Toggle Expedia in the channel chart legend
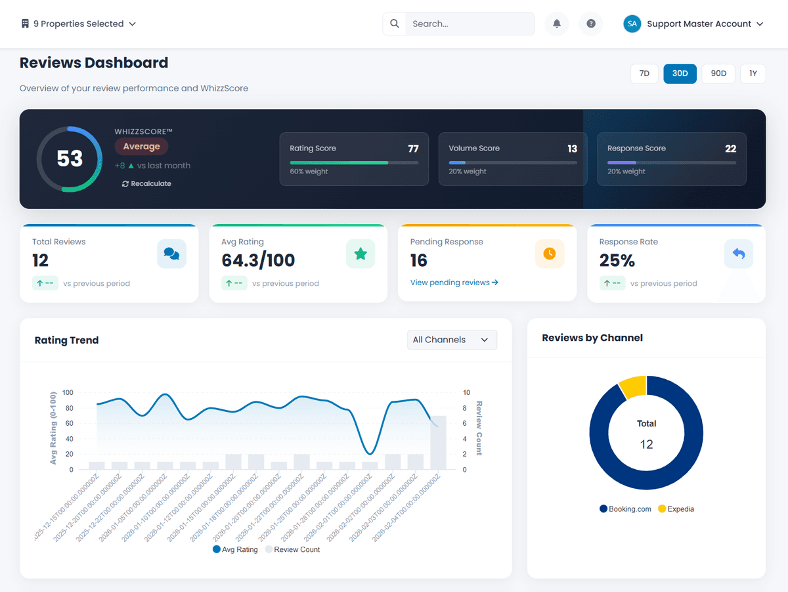Screen dimensions: 788x592 (676, 509)
